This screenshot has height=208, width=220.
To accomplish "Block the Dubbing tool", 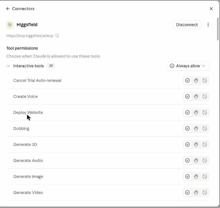I will [205, 128].
